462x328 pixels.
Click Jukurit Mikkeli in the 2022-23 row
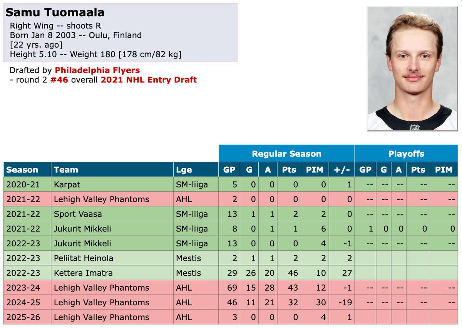(82, 243)
